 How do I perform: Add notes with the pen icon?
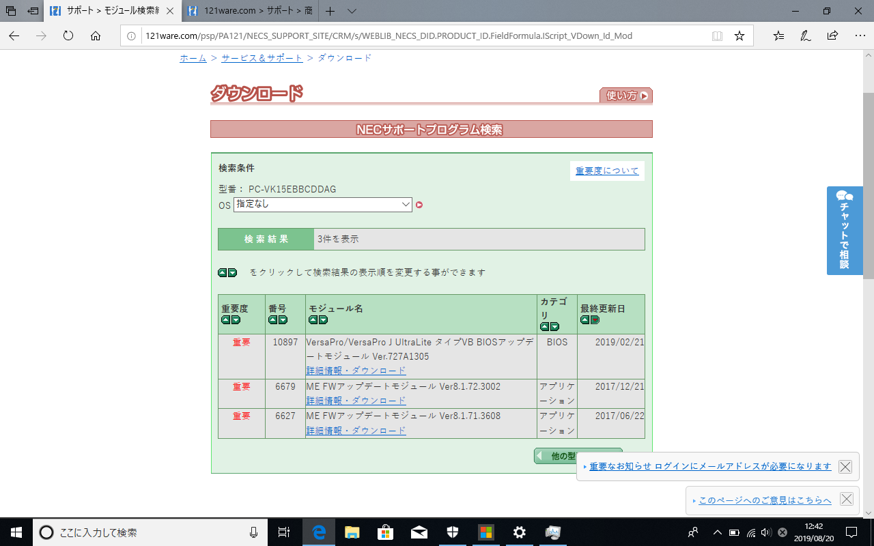(806, 35)
